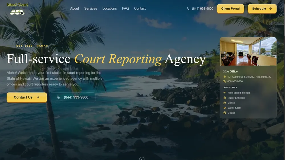Click the scroll-down indicator at page bottom
Image resolution: width=285 pixels, height=160 pixels.
[142, 159]
